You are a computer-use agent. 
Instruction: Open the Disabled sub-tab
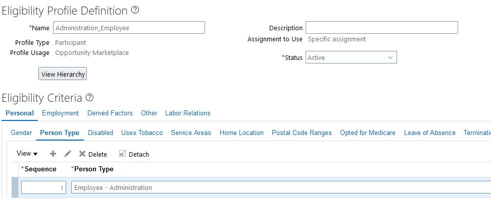tap(101, 133)
